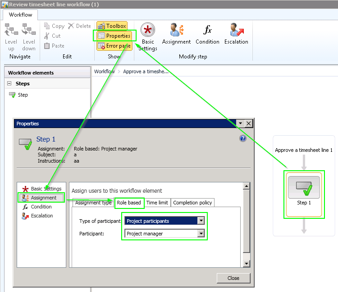Click the Workflow breadcrumb link

[x=104, y=71]
